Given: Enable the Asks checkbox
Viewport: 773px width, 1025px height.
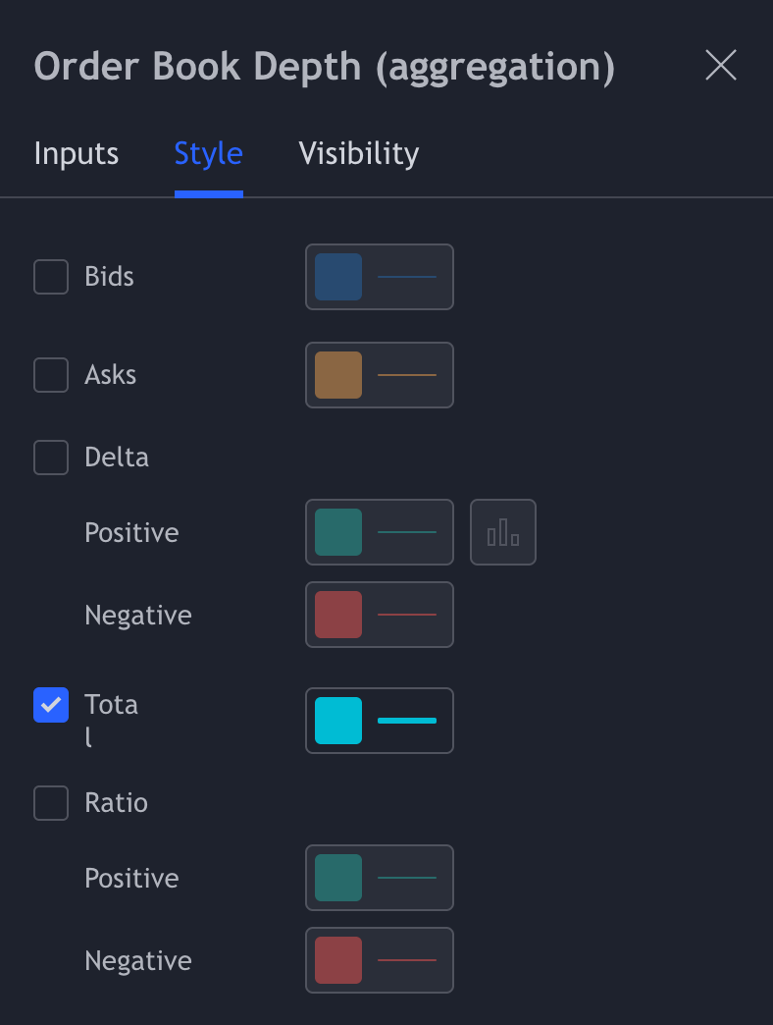Looking at the screenshot, I should [x=51, y=375].
